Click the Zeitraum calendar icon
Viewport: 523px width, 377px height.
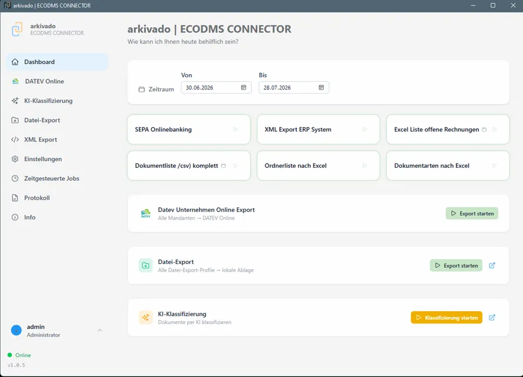coord(142,89)
